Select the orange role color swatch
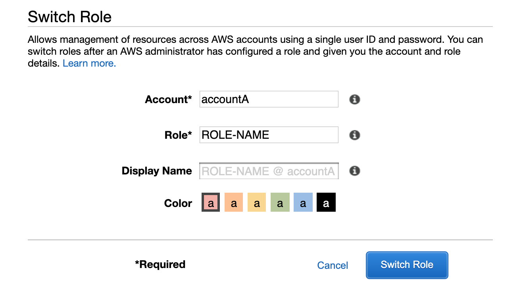The height and width of the screenshot is (291, 523). pos(233,202)
